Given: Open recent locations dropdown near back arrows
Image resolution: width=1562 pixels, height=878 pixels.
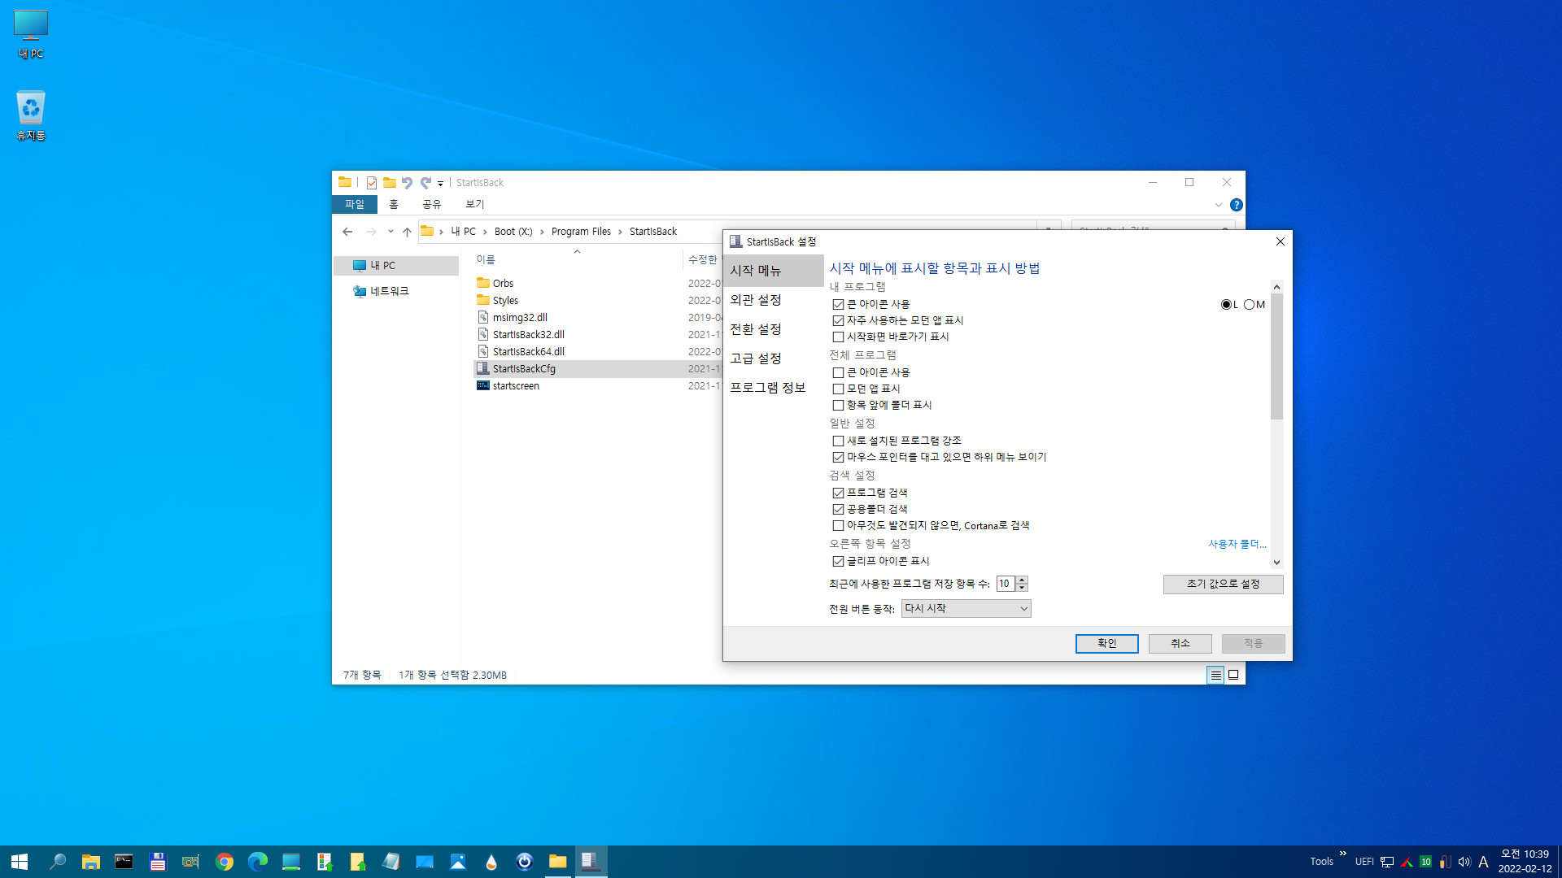Looking at the screenshot, I should point(390,232).
